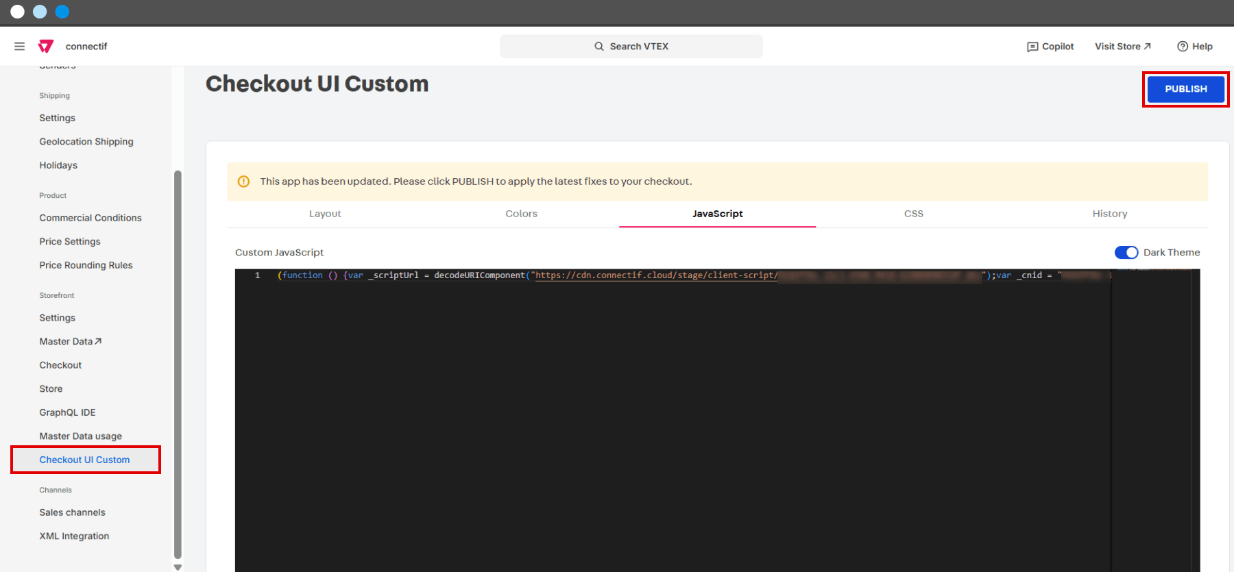The image size is (1234, 572).
Task: Click the sidebar scroll down arrow
Action: 178,567
